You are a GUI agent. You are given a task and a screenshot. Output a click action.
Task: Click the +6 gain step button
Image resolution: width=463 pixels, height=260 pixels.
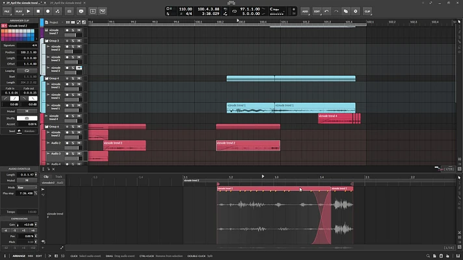[33, 231]
